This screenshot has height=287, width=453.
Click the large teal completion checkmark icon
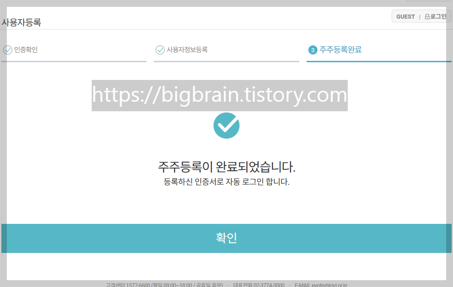[226, 125]
